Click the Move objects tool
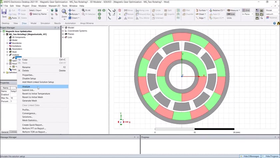Image resolution: width=280 pixels, height=158 pixels. (x=129, y=10)
